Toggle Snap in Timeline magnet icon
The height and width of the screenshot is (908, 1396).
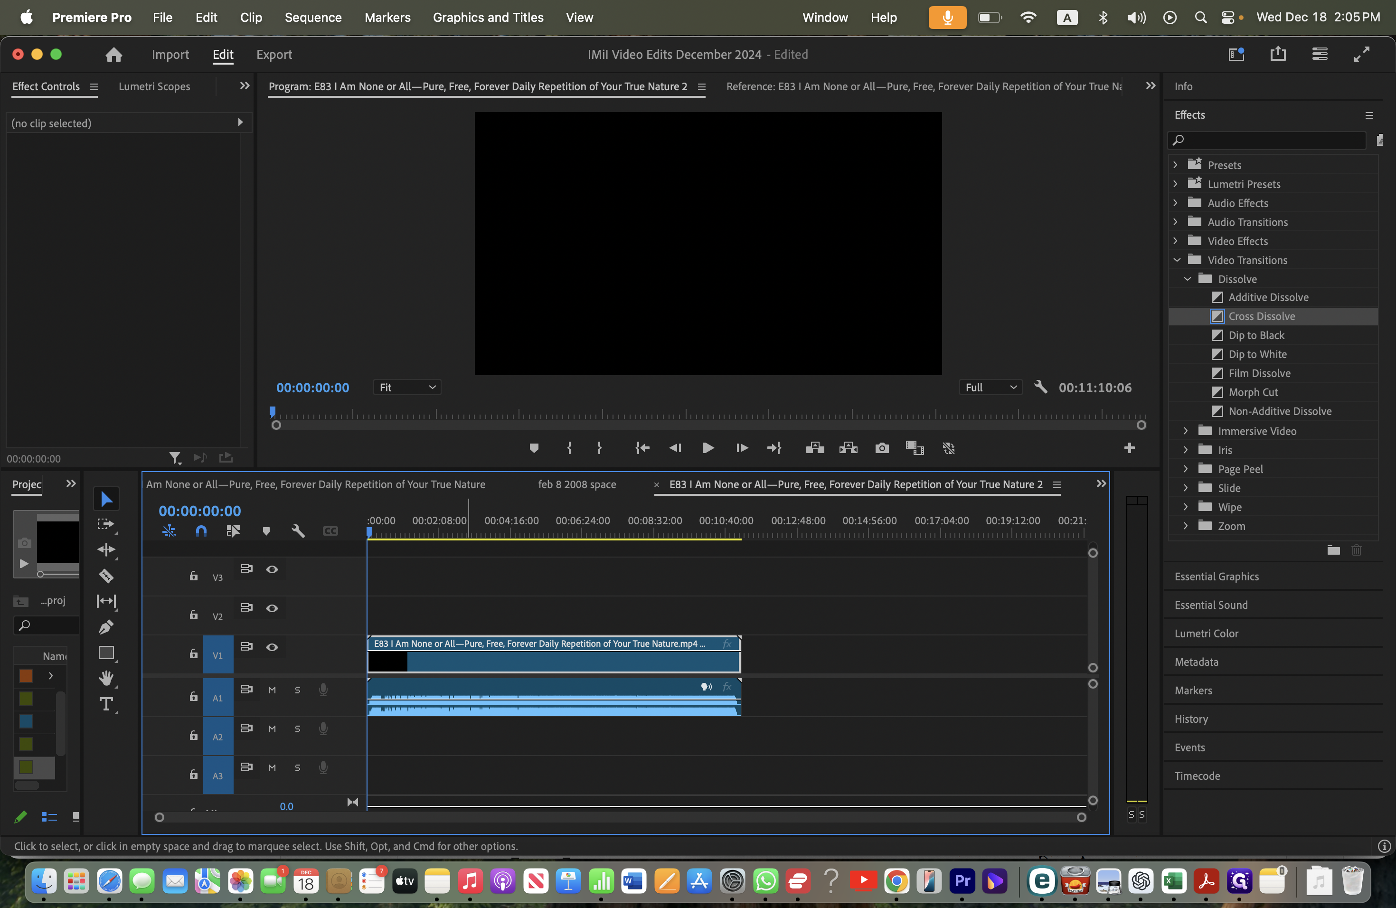[201, 531]
